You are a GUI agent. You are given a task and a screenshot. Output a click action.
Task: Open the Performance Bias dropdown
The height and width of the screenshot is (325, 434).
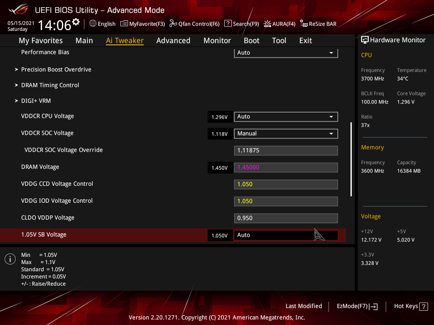tap(286, 52)
